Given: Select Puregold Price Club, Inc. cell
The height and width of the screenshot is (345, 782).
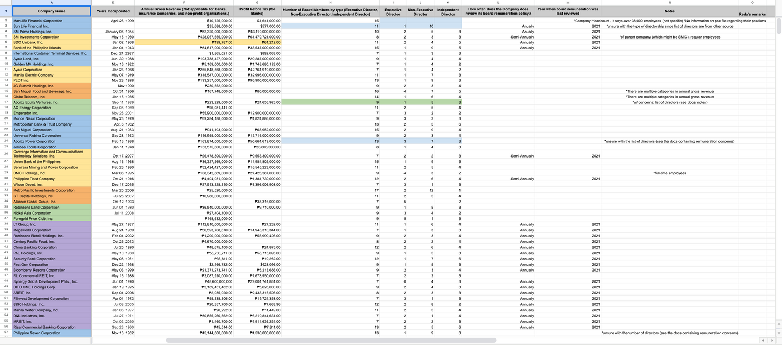Looking at the screenshot, I should [51, 218].
